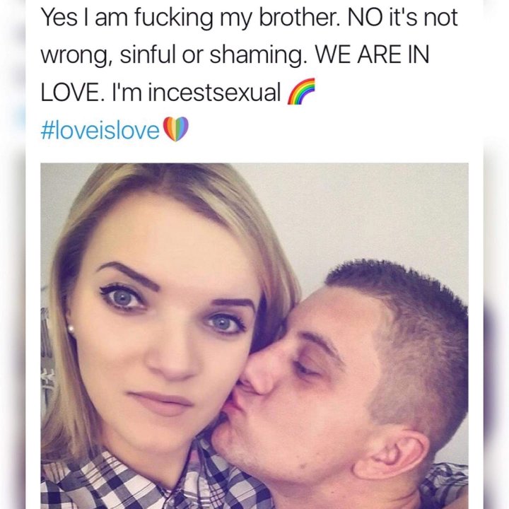
Task: Select the word incestsexual in tweet
Action: pyautogui.click(x=215, y=93)
